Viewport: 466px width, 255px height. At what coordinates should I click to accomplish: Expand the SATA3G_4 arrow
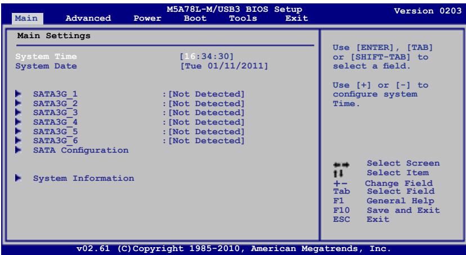[x=19, y=122]
